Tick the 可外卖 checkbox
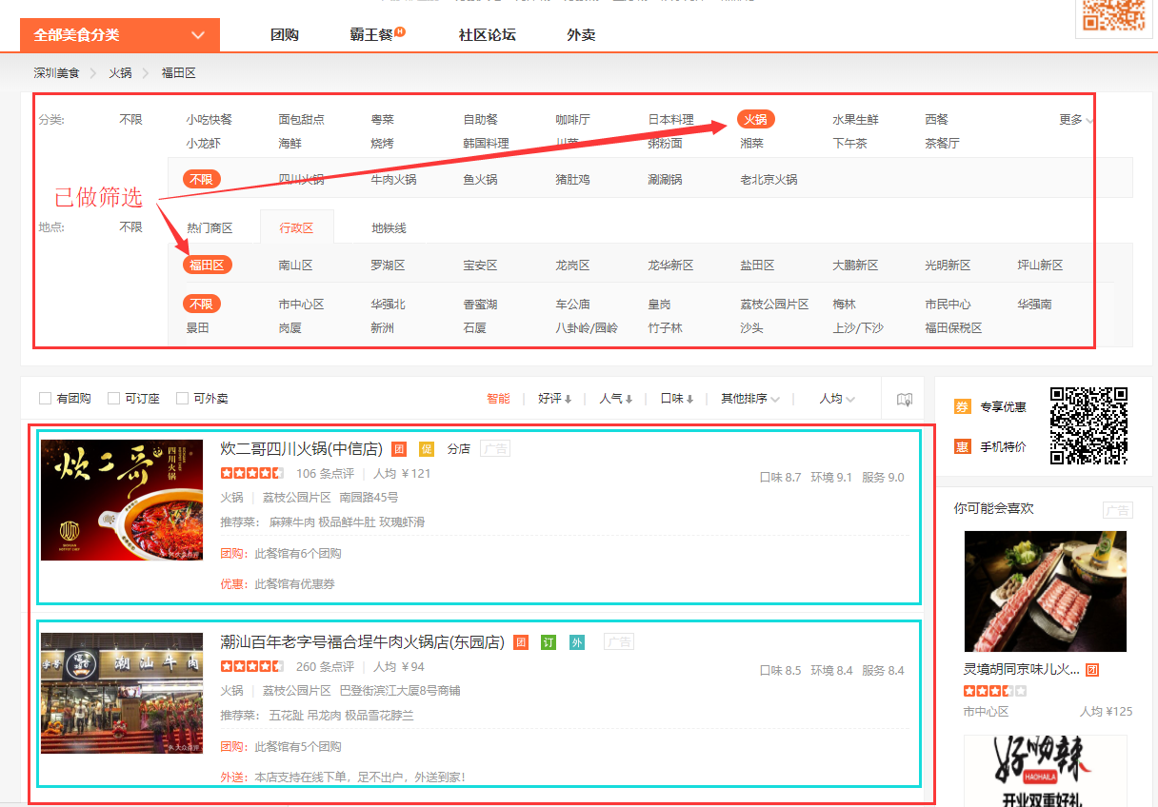Image resolution: width=1158 pixels, height=807 pixels. (182, 399)
